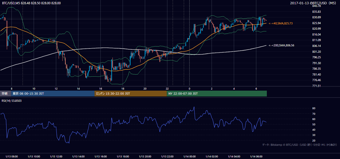The width and height of the screenshot is (340, 159).
Task: Click the 1/14 04:00 time axis label
Action: coord(234,157)
